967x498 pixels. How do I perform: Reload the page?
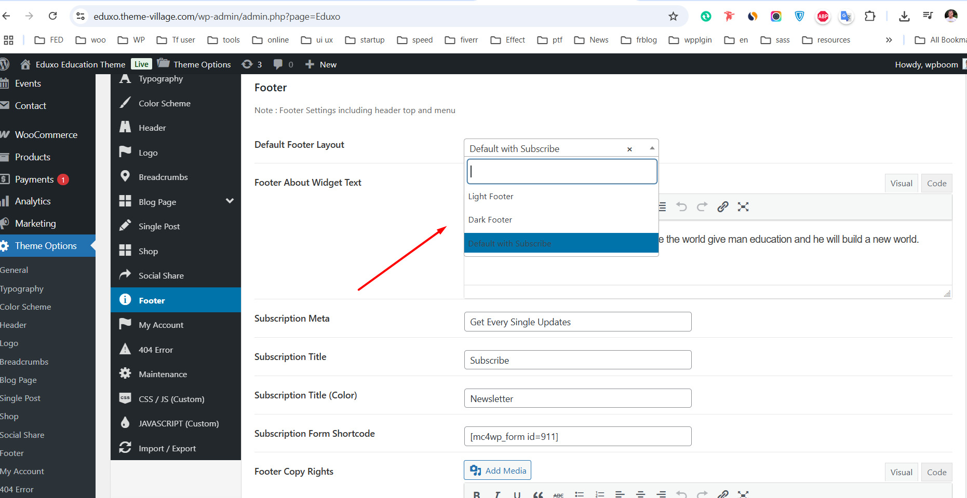click(x=52, y=17)
